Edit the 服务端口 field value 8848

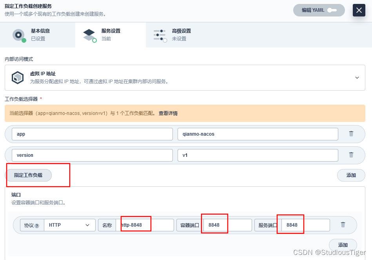tap(306, 225)
